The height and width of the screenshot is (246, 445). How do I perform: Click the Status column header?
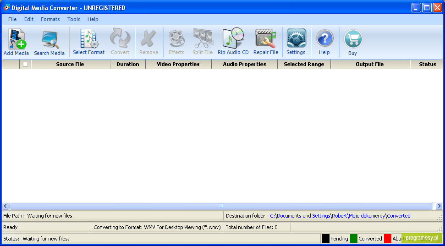[427, 64]
